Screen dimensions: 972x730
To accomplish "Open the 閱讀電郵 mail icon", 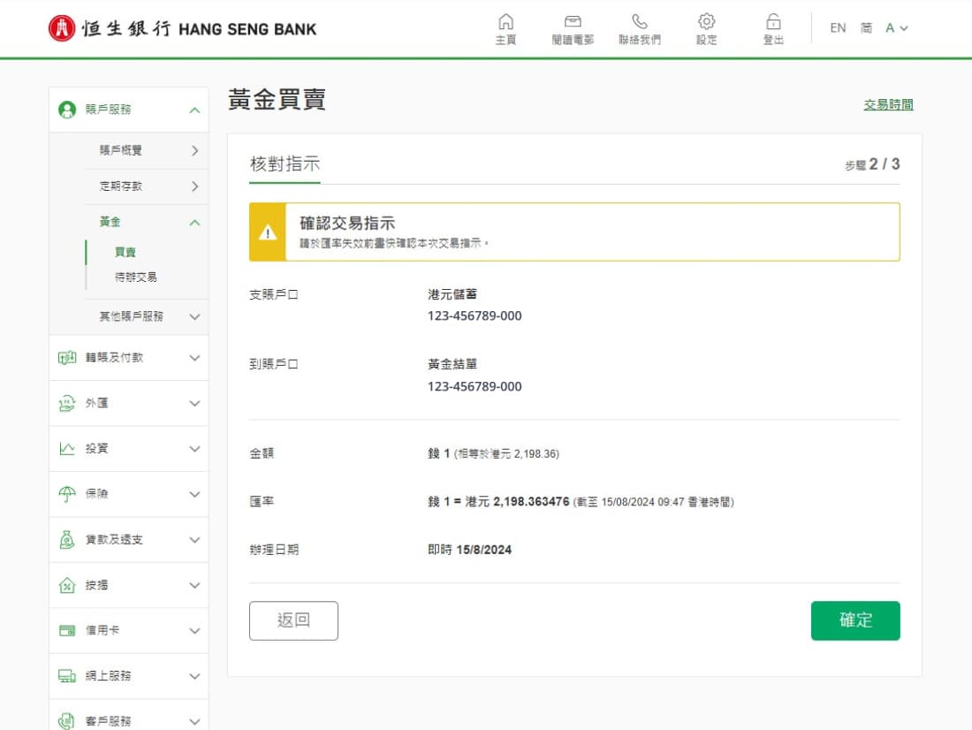I will click(x=573, y=22).
